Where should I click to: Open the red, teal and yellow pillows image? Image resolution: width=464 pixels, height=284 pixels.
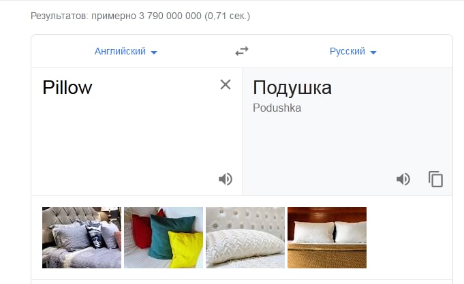[164, 238]
